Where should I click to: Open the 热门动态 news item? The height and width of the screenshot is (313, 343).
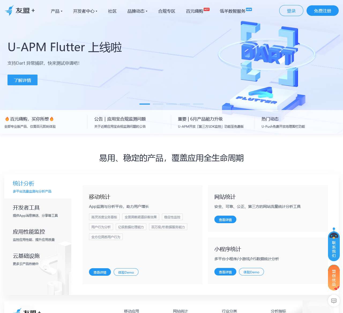[283, 122]
